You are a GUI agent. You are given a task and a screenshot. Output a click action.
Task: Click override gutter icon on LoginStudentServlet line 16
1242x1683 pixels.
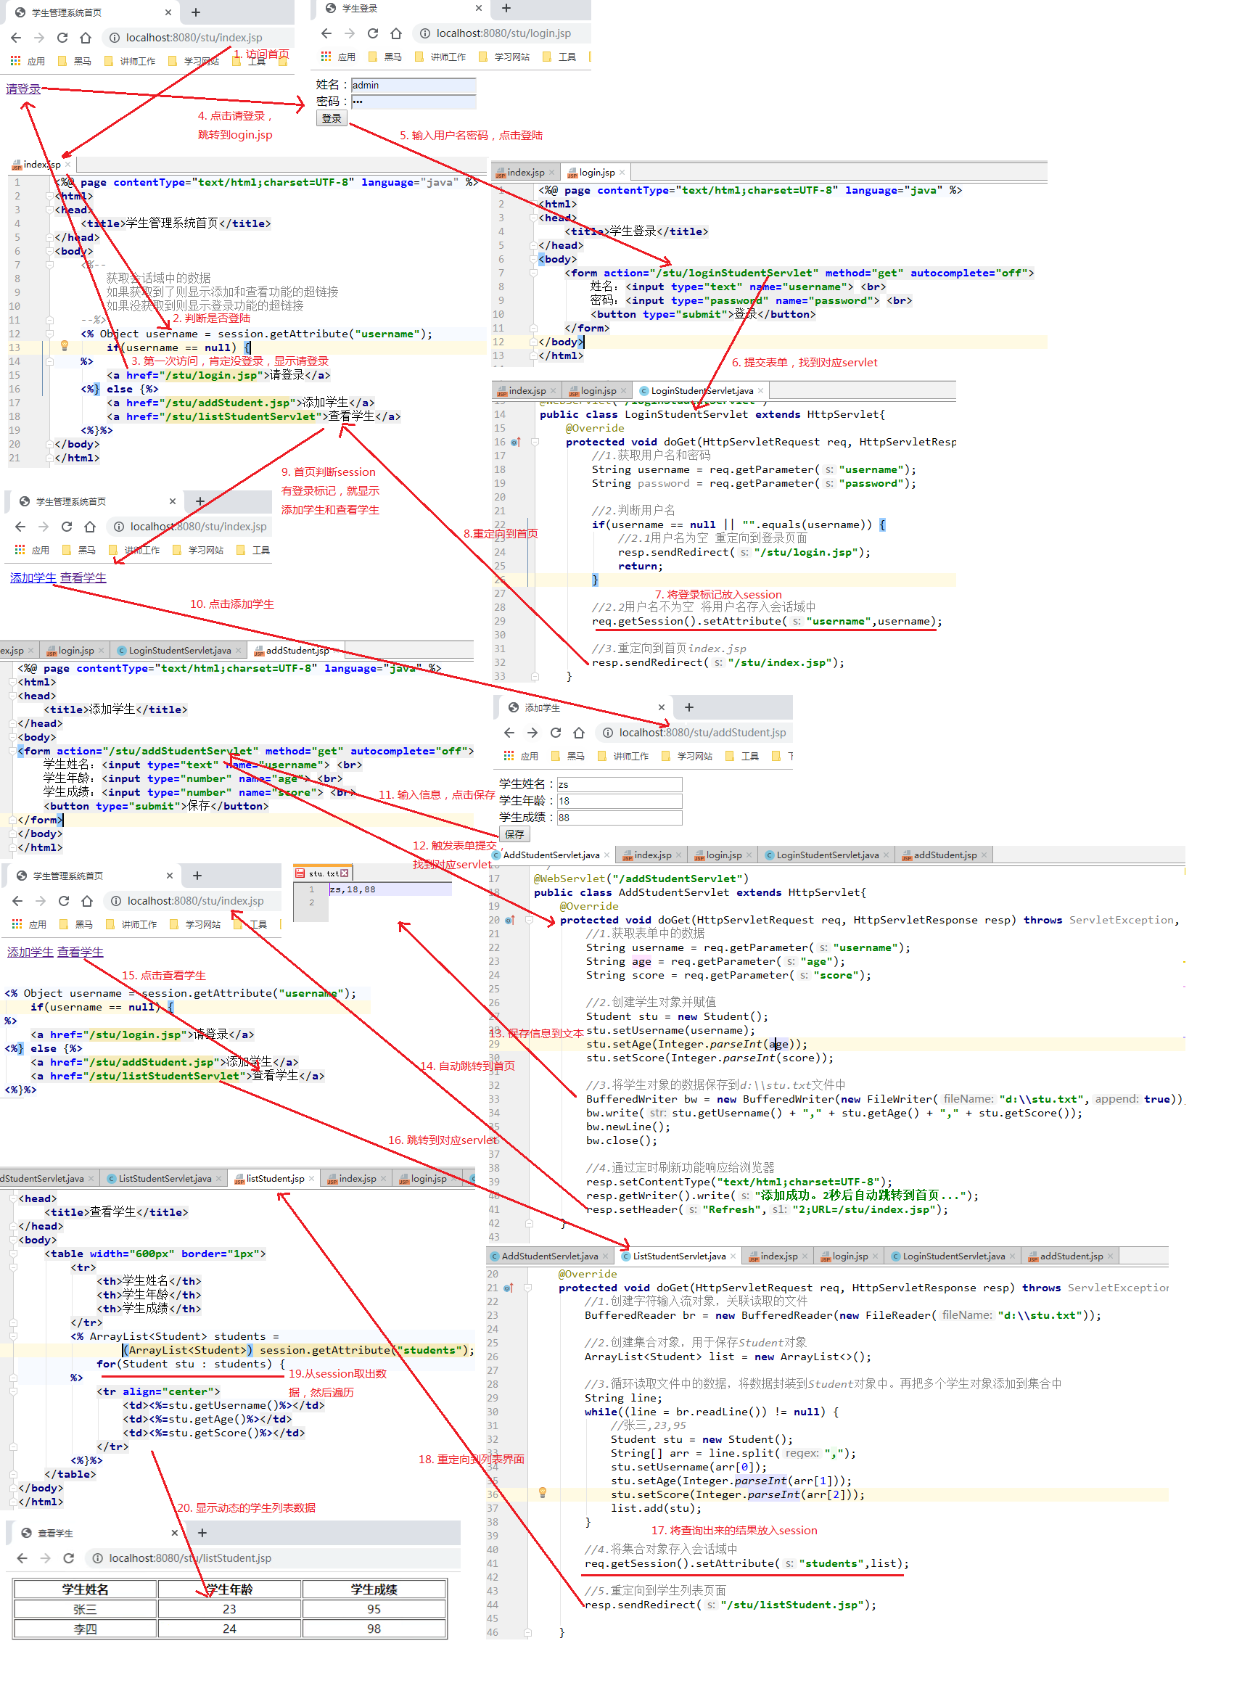(516, 442)
